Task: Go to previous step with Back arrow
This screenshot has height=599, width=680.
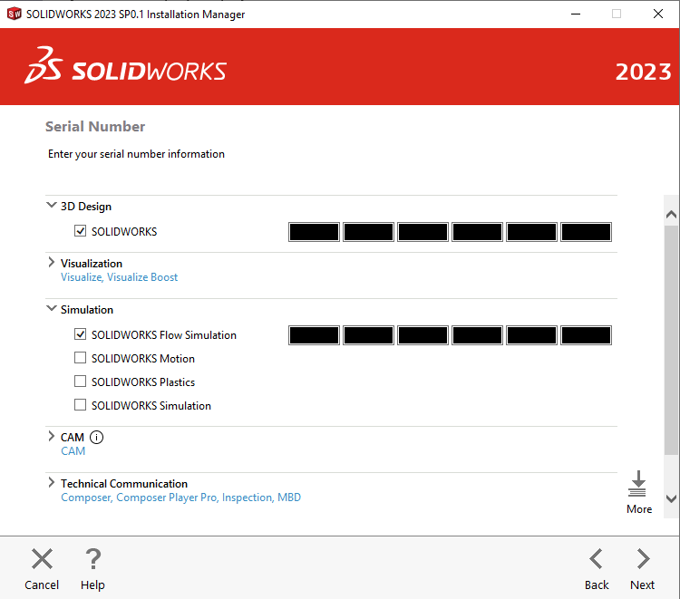Action: [x=596, y=559]
